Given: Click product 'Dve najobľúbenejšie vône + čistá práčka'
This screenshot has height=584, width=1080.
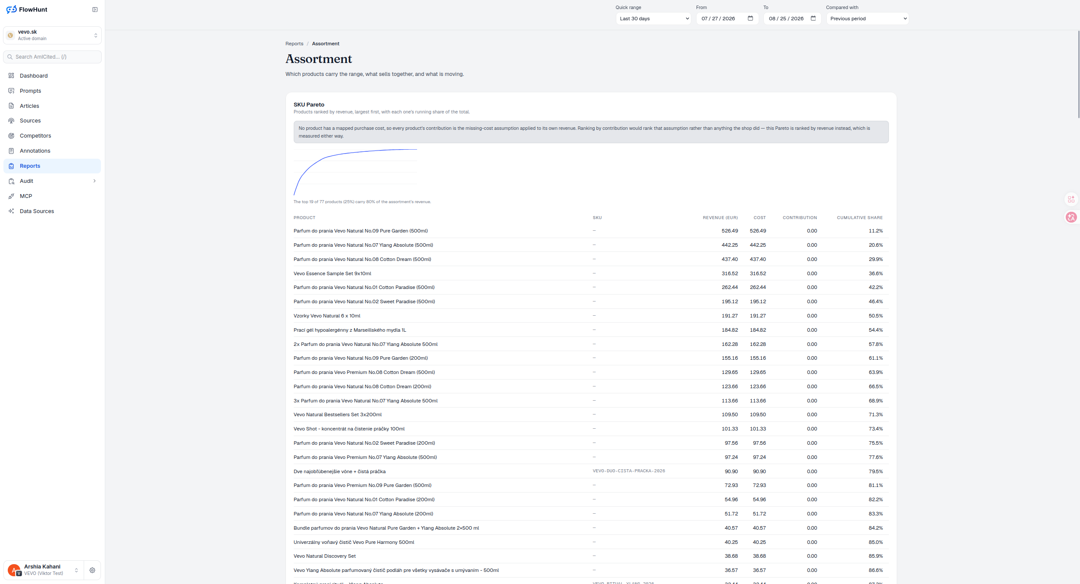Looking at the screenshot, I should [x=340, y=471].
